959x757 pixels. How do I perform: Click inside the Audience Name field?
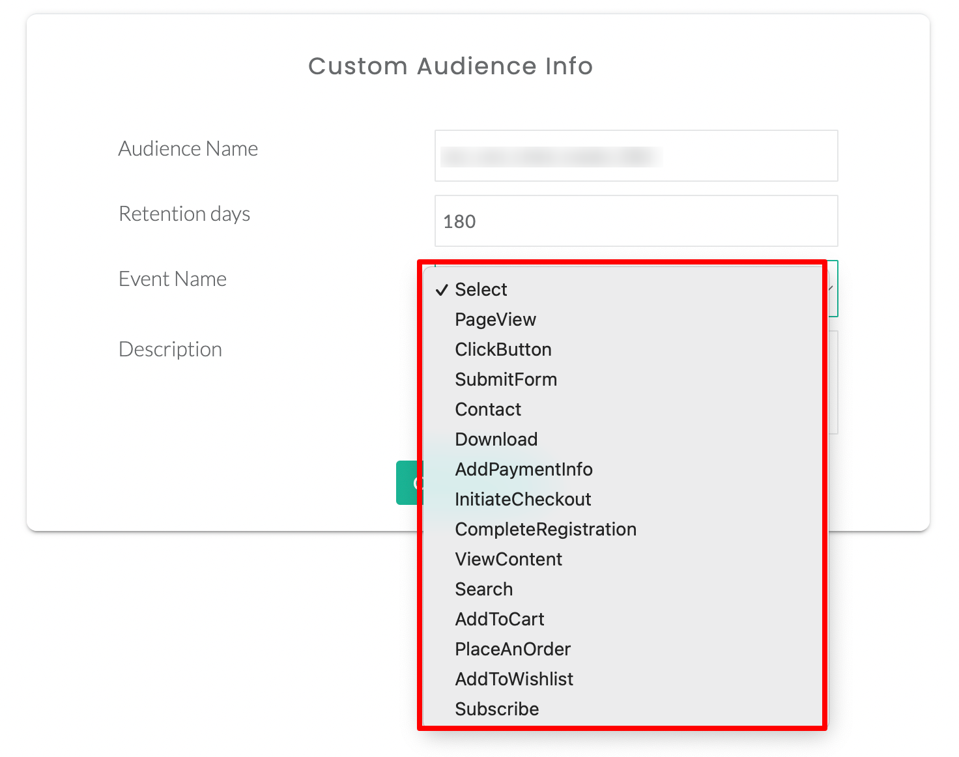pos(636,156)
